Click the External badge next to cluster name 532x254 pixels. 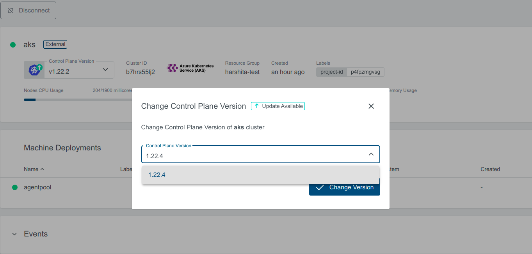coord(55,44)
